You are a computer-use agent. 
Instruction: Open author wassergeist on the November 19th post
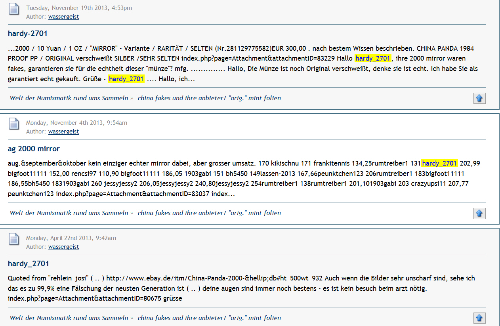pyautogui.click(x=63, y=17)
